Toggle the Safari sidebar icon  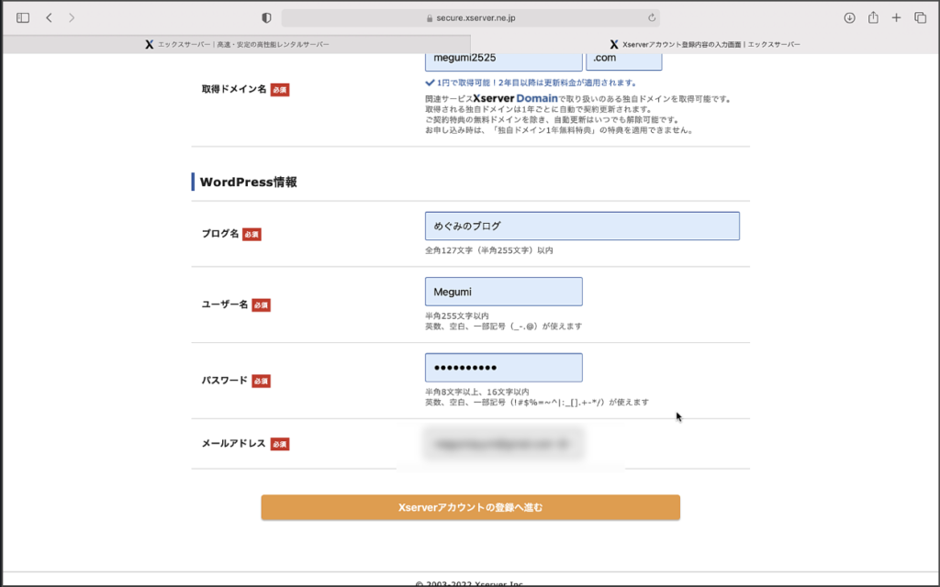(23, 18)
